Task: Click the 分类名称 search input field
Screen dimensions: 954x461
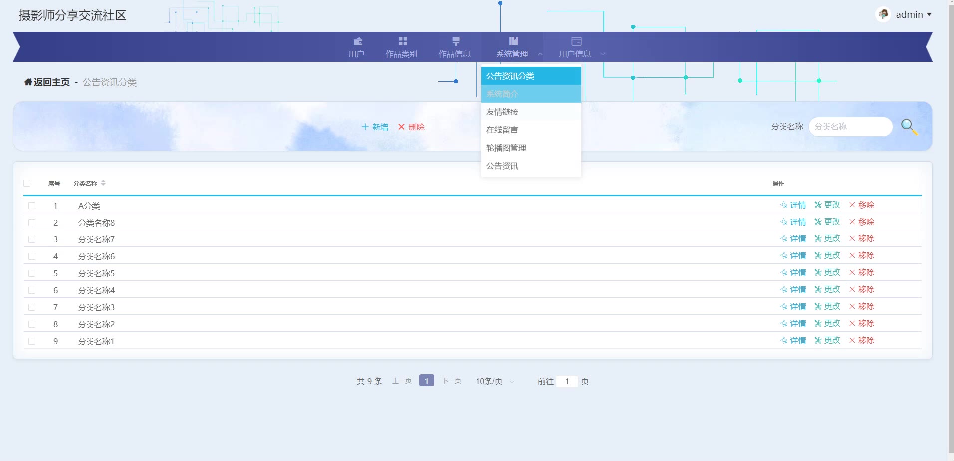Action: 850,127
